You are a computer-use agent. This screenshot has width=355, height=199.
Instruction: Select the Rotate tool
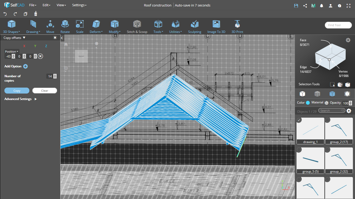tap(65, 27)
